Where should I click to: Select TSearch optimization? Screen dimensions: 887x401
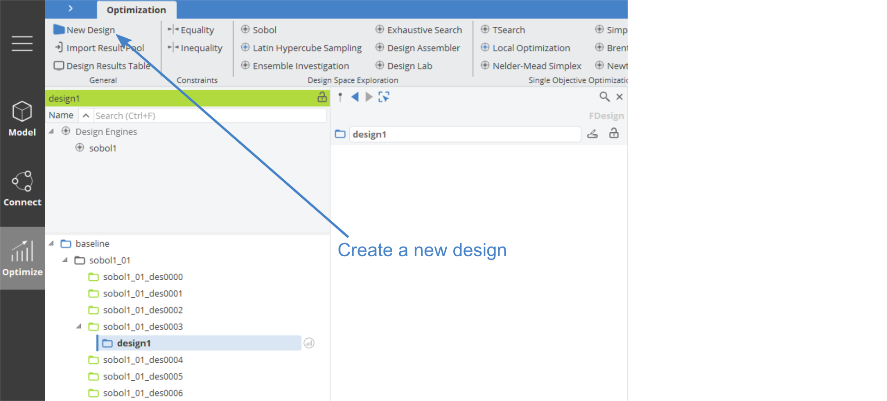(503, 30)
